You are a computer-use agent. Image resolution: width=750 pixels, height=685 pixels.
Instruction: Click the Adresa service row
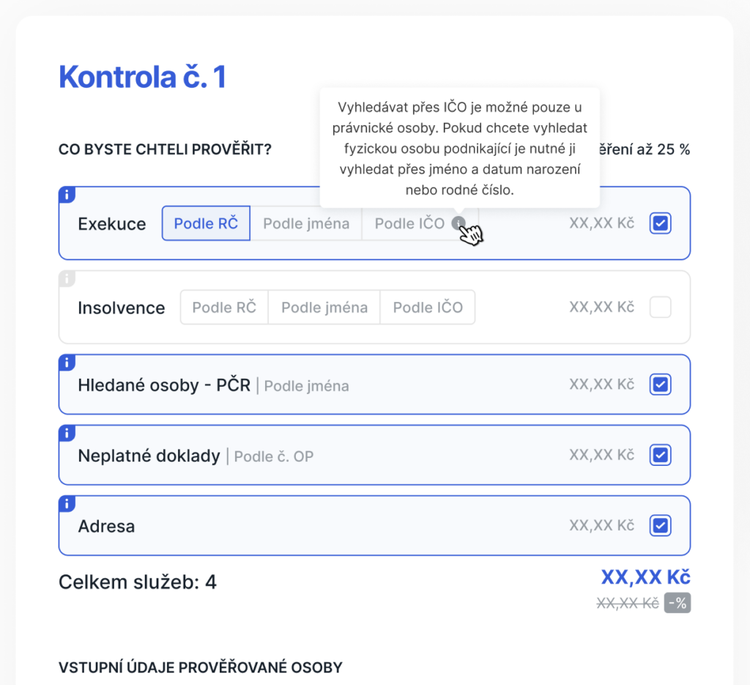374,526
